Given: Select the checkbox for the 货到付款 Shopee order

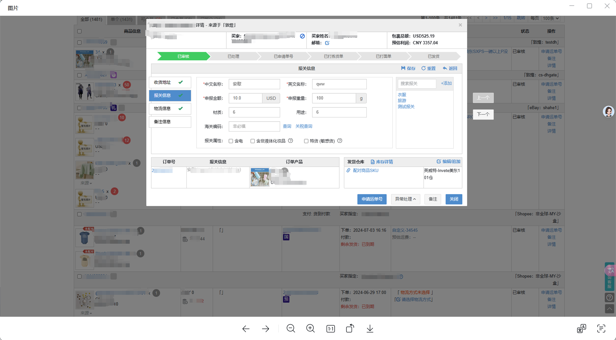Looking at the screenshot, I should click(x=79, y=214).
